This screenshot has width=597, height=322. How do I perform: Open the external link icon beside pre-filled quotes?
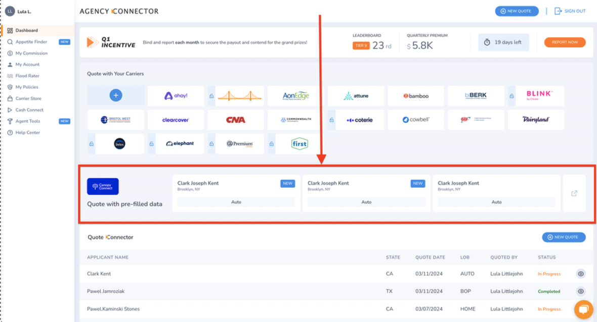pos(574,192)
